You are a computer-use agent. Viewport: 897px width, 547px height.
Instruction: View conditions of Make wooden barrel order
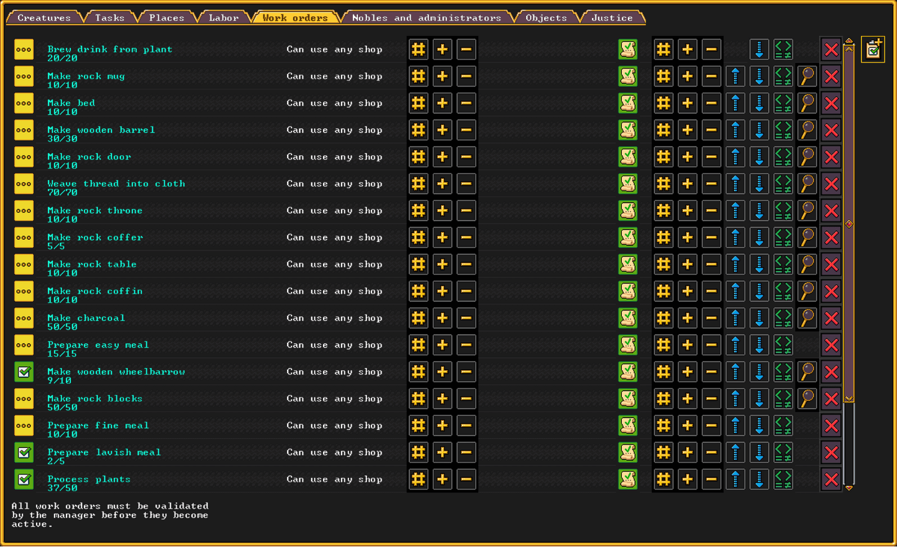point(628,130)
